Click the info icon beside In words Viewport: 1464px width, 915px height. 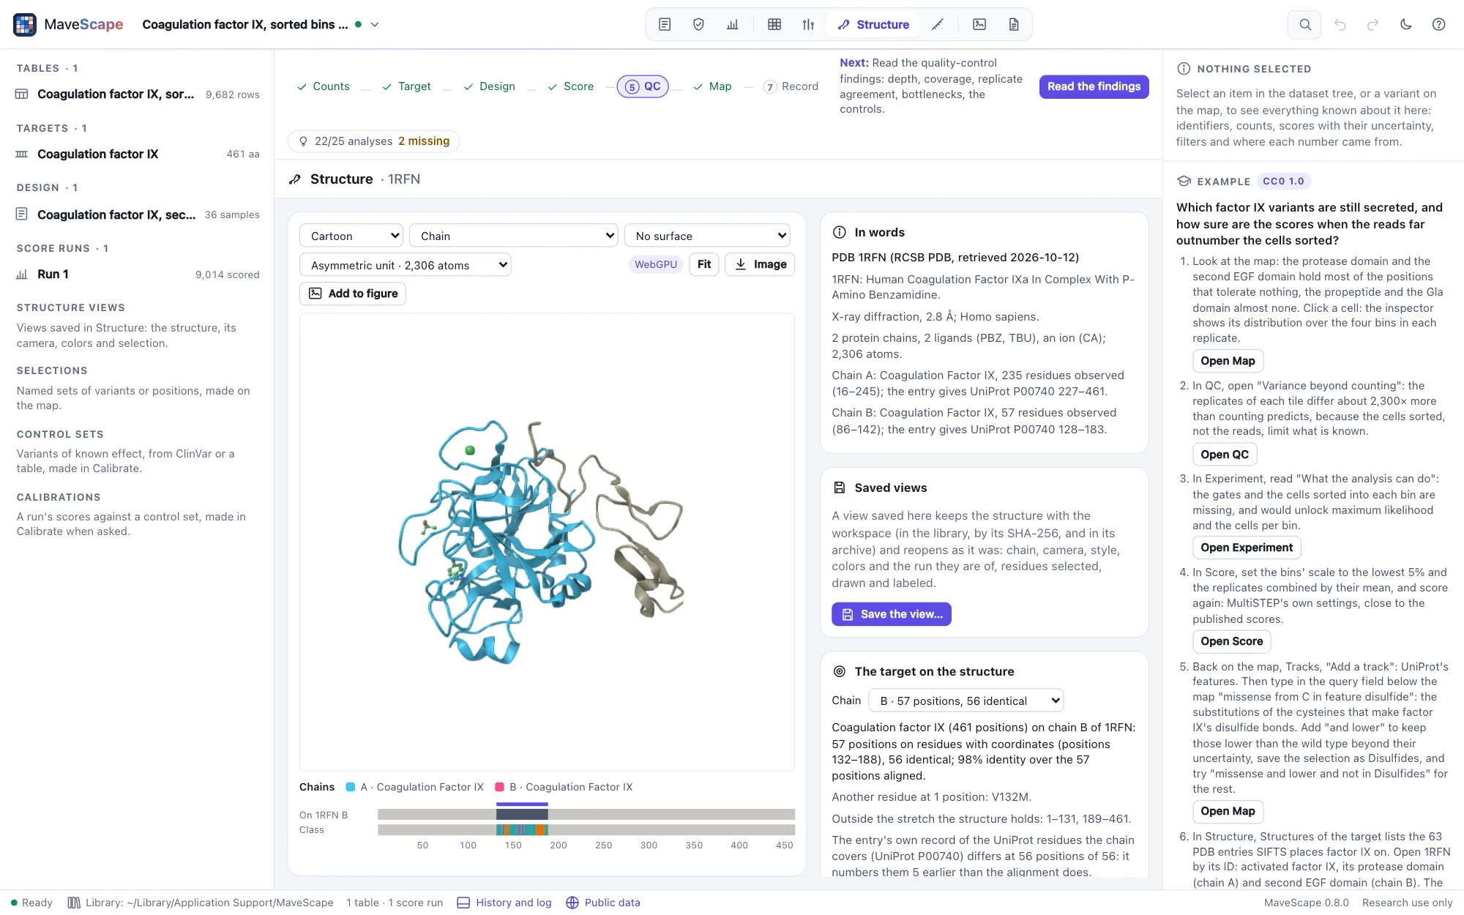(840, 232)
